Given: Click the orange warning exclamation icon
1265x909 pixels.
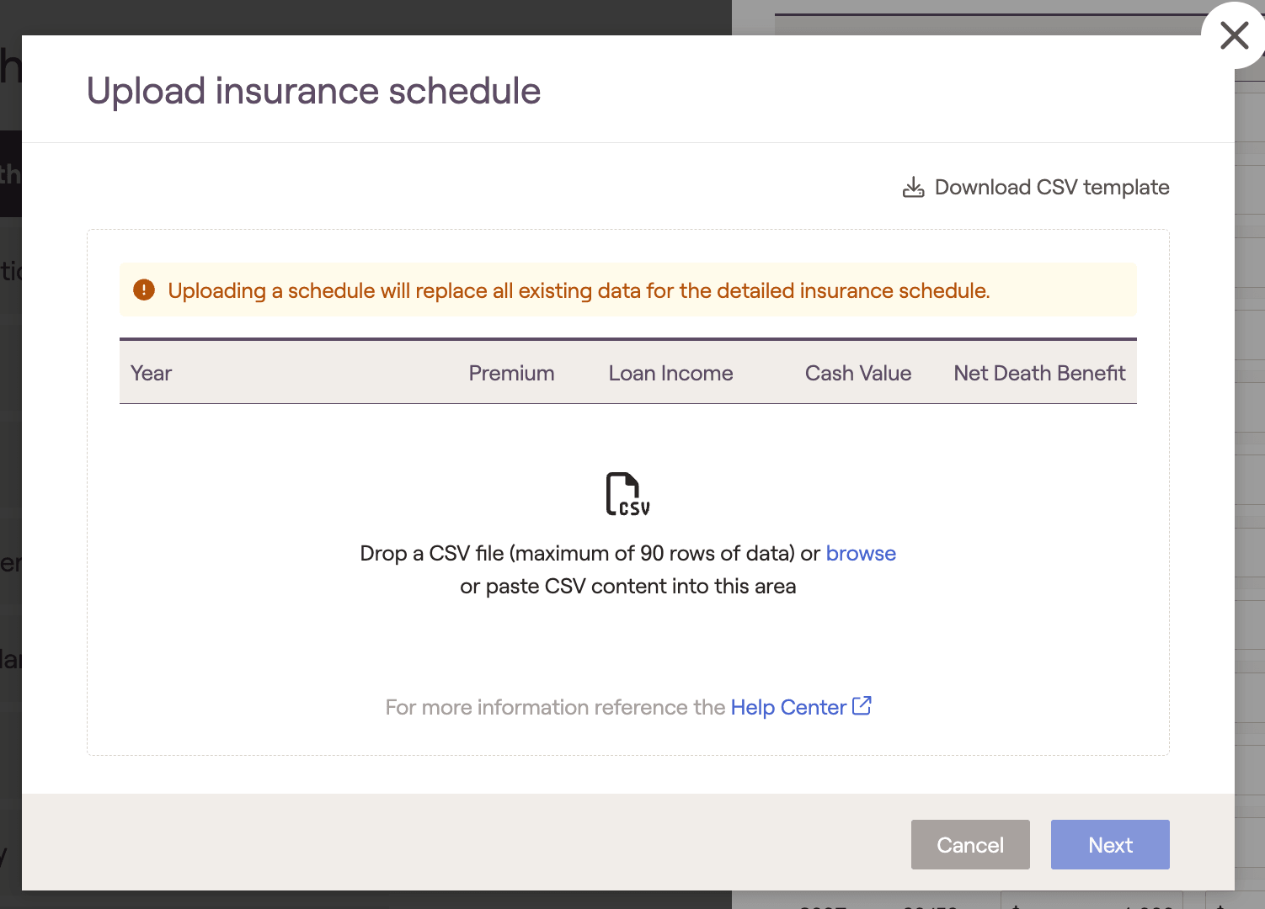Looking at the screenshot, I should coord(144,290).
